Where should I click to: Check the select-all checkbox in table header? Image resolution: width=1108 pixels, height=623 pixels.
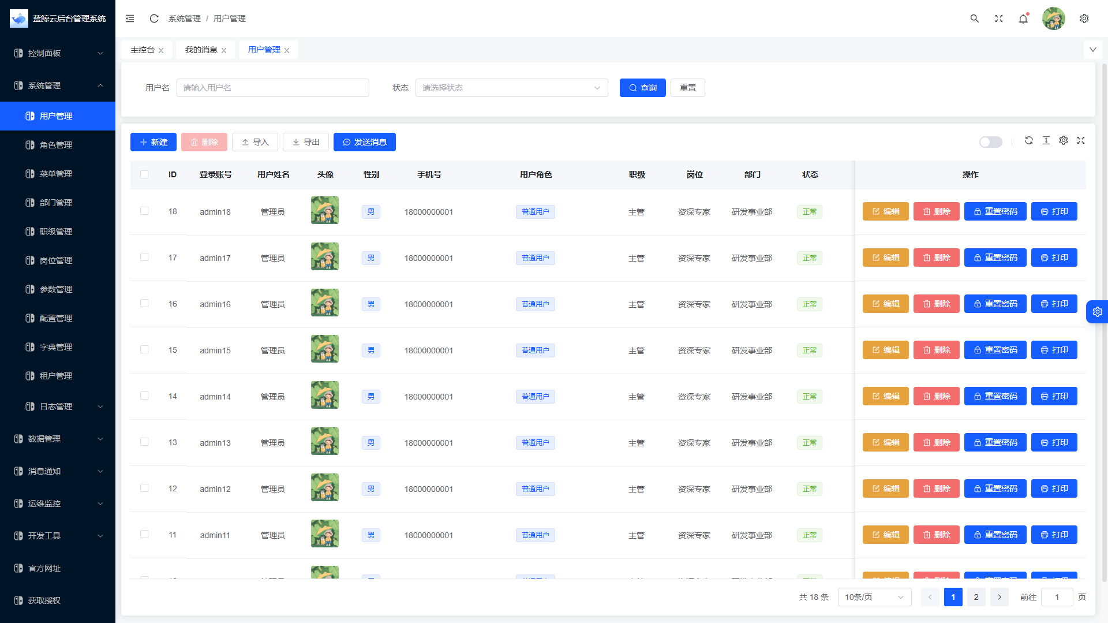pyautogui.click(x=144, y=174)
